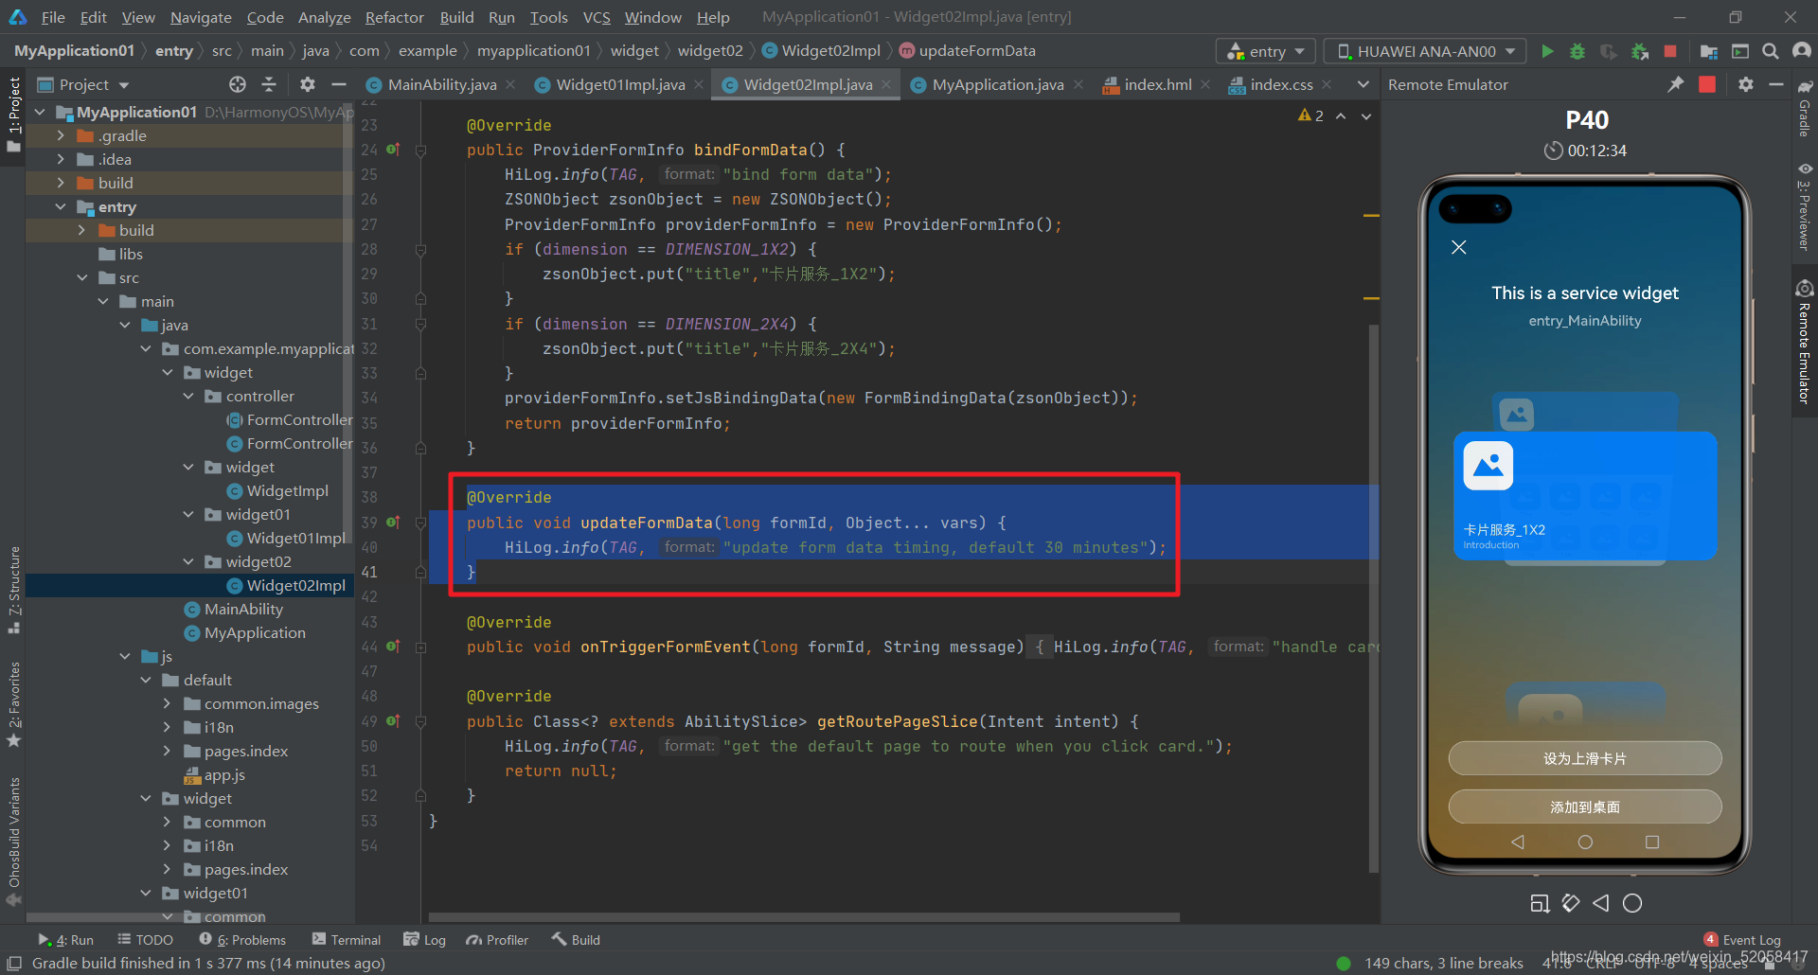Open the VCS menu
1818x975 pixels.
(x=597, y=17)
